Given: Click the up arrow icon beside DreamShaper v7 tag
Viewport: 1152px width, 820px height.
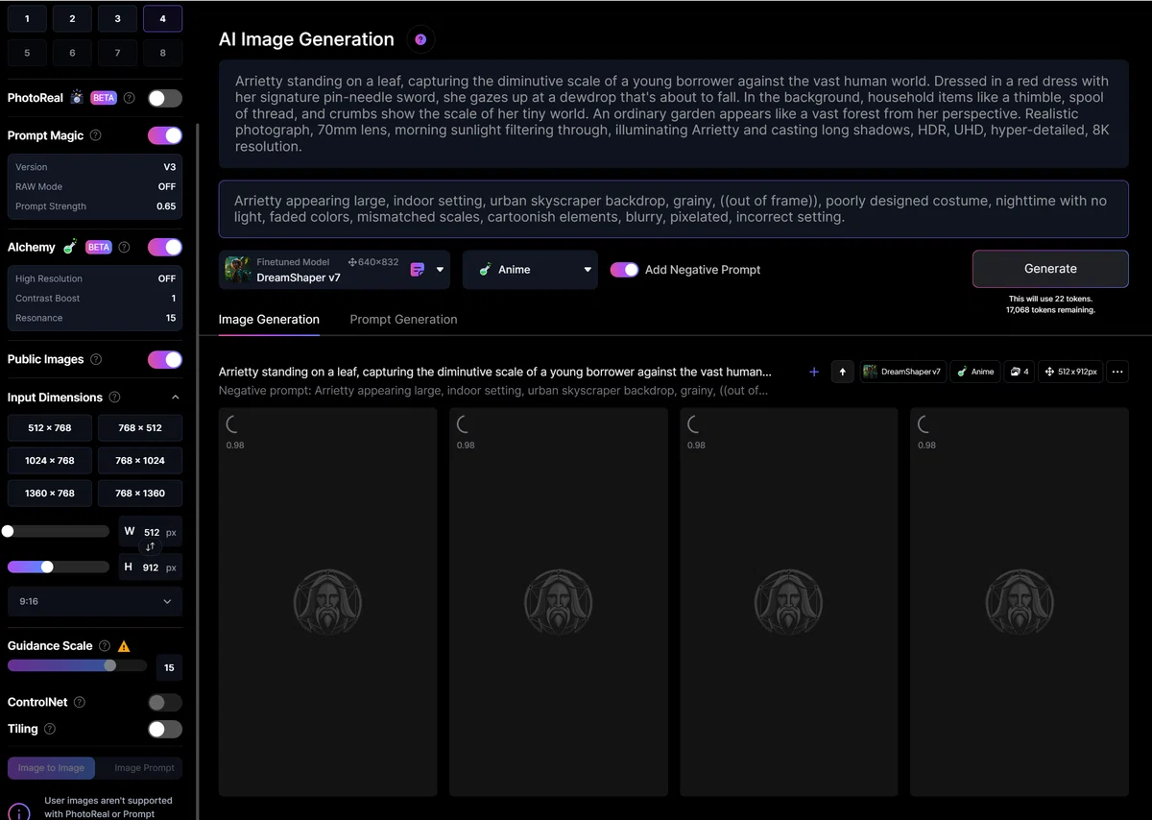Looking at the screenshot, I should (x=843, y=372).
